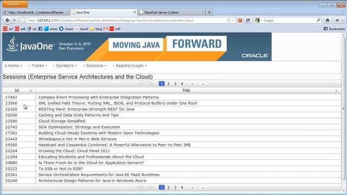Open the se7 bookmark
The width and height of the screenshot is (347, 195).
click(x=8, y=29)
